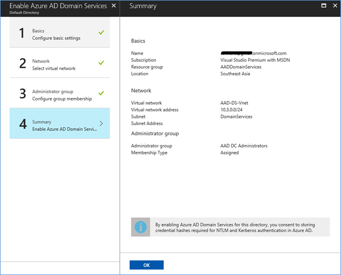Click the blue information icon
Viewport: 341px width, 275px height.
141,227
